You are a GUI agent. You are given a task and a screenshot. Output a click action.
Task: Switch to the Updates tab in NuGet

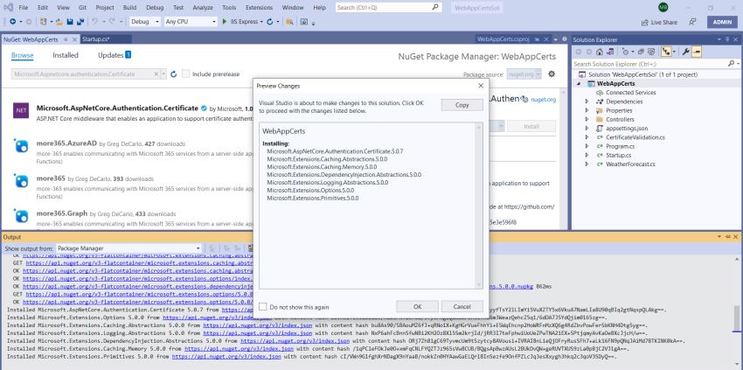[x=115, y=55]
